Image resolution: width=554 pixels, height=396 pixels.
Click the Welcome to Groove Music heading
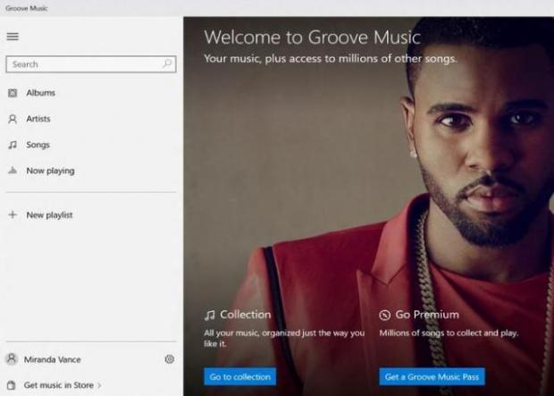(x=313, y=38)
